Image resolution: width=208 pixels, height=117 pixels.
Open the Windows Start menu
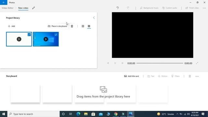click(x=4, y=114)
